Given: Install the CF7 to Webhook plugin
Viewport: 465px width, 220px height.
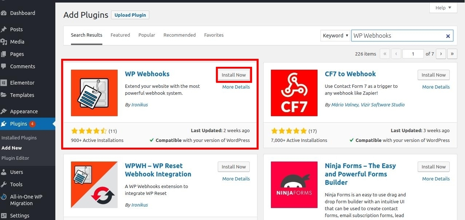Looking at the screenshot, I should coord(434,75).
